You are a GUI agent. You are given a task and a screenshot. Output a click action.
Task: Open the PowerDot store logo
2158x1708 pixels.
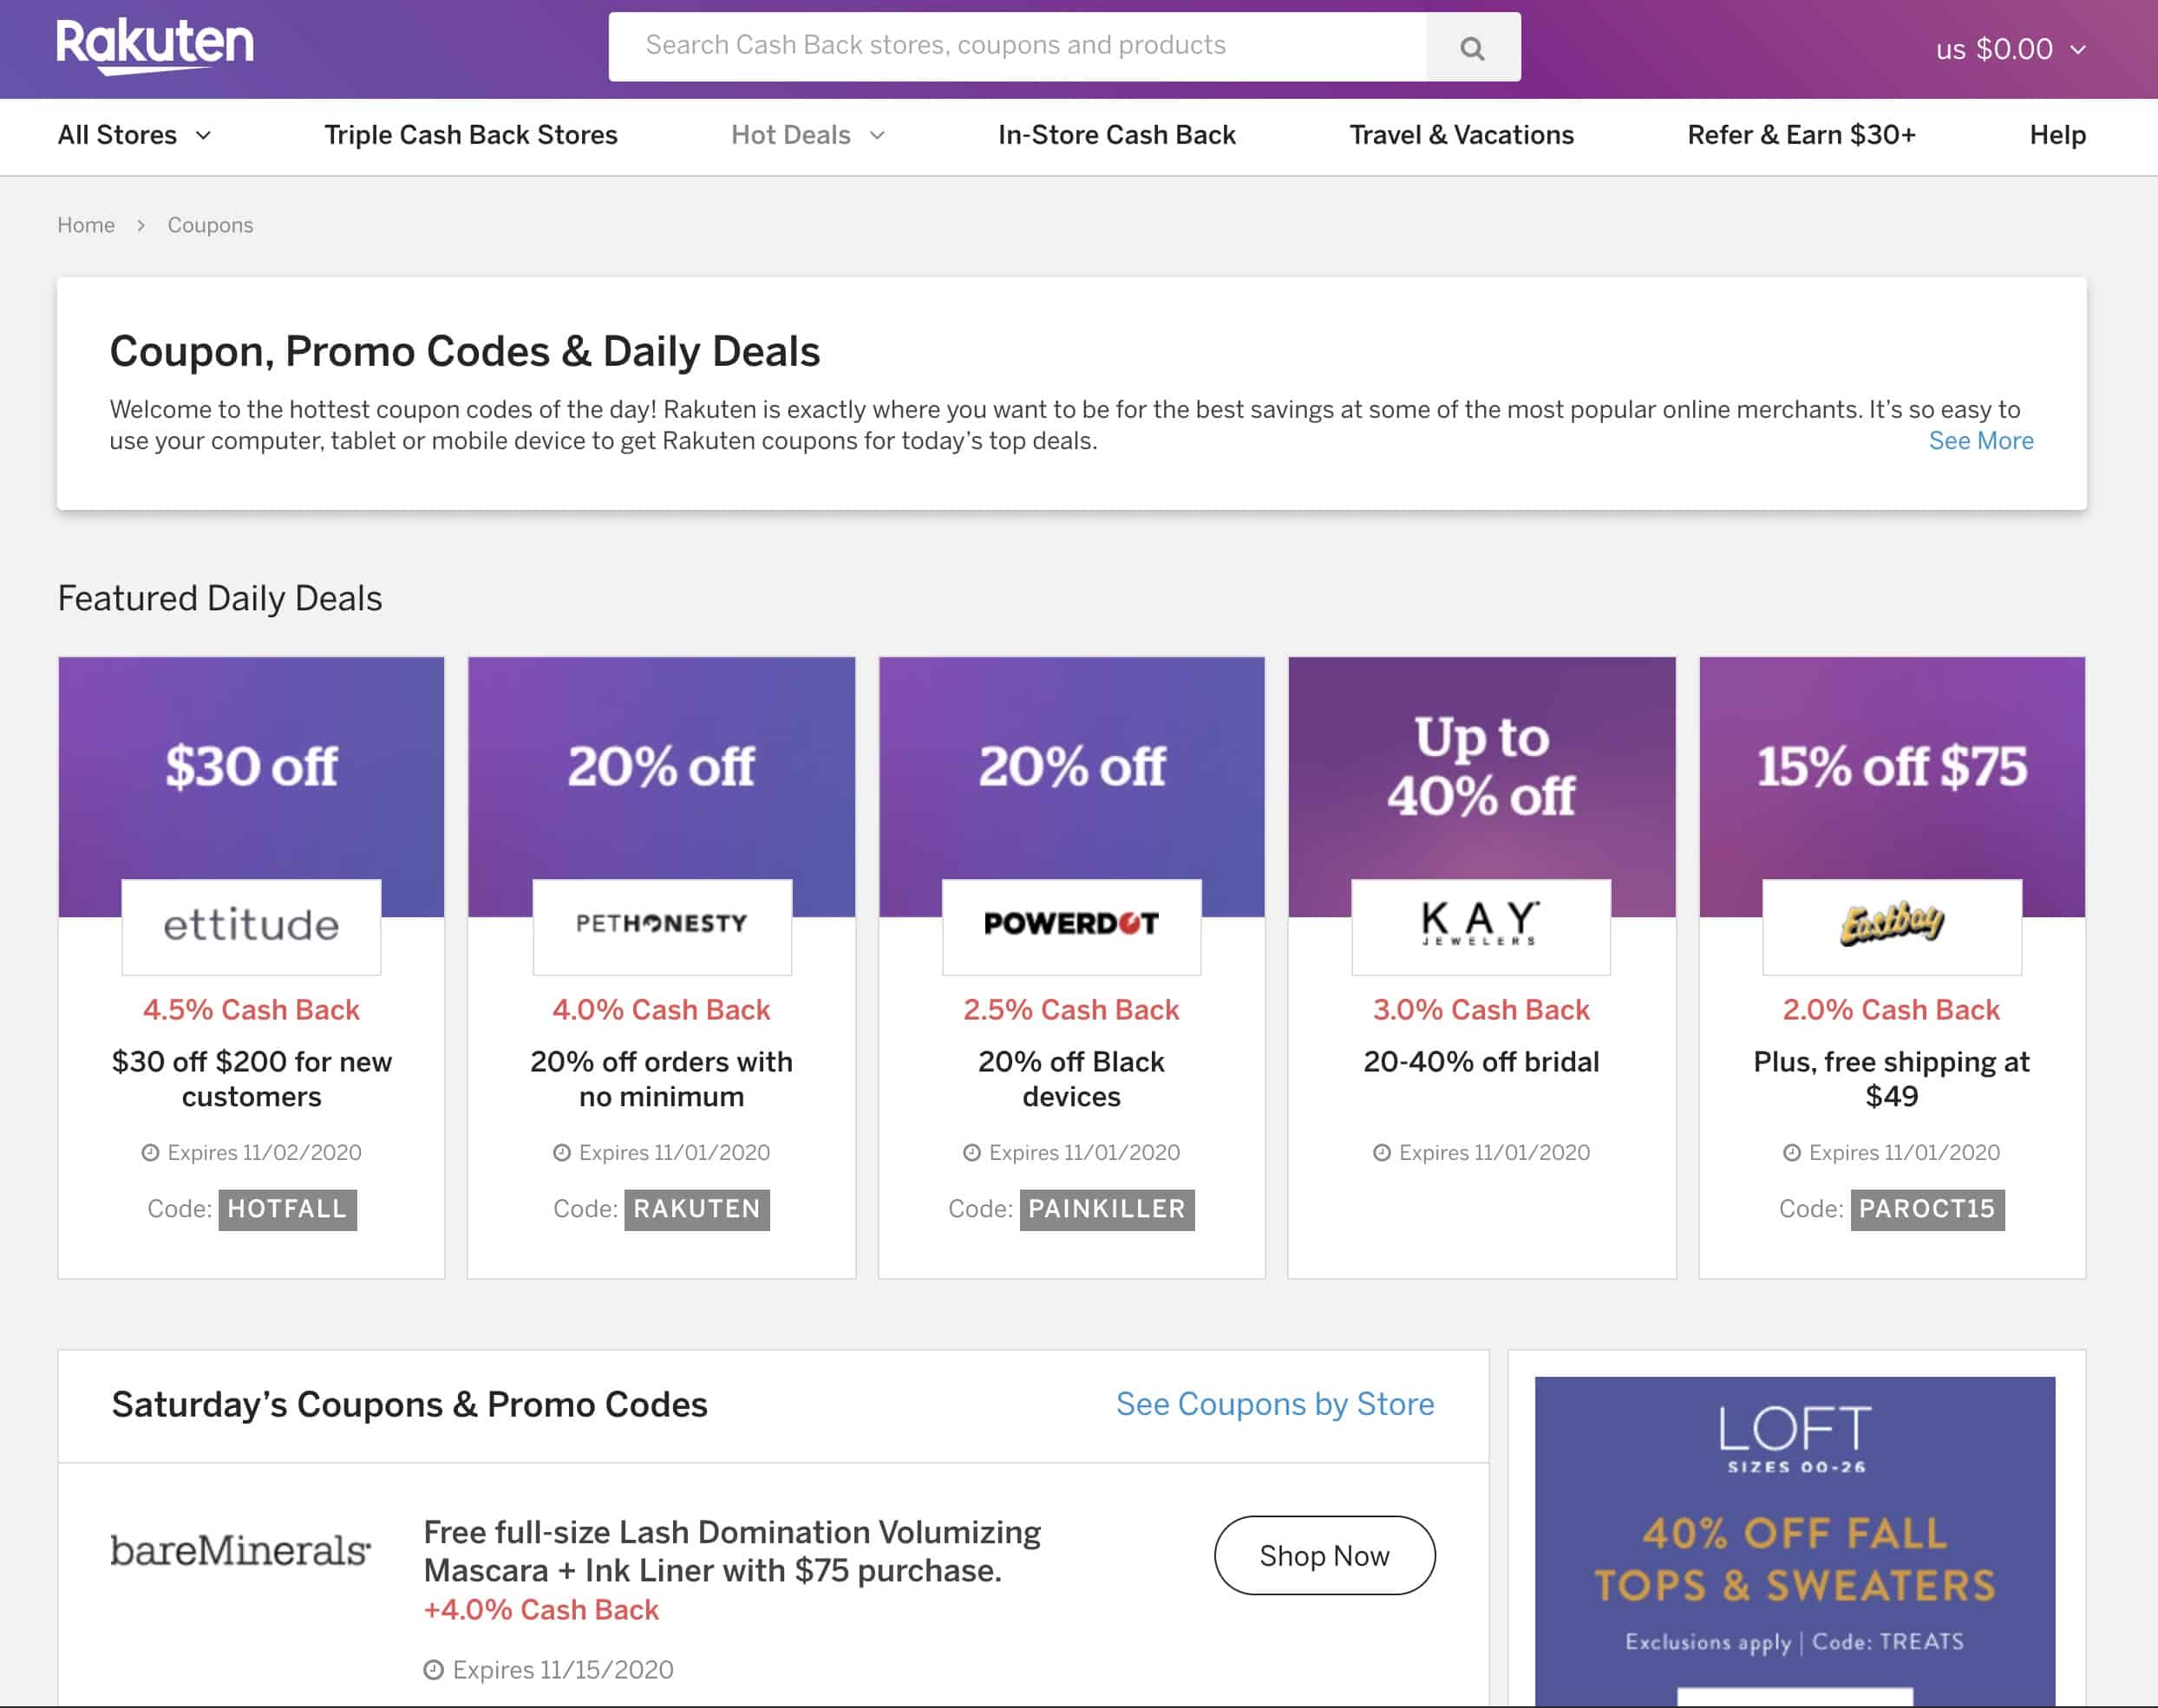click(x=1071, y=925)
